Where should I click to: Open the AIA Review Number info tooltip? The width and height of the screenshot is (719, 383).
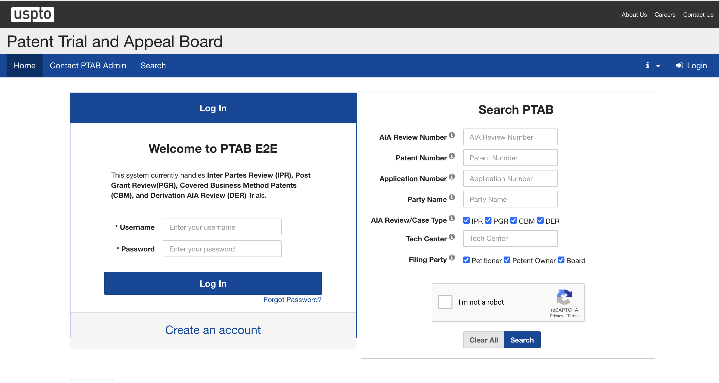(452, 135)
